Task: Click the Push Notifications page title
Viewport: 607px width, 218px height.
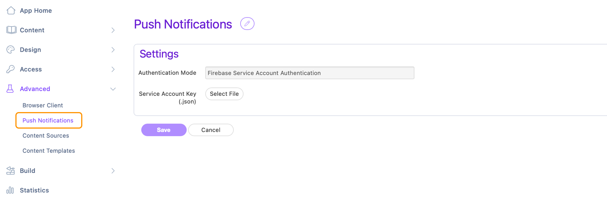Action: click(183, 24)
